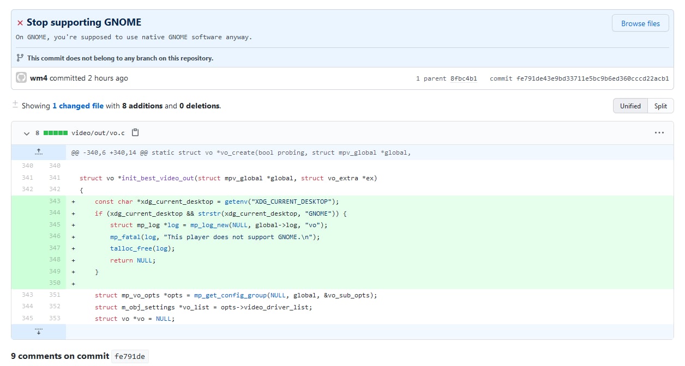Viewport: 685px width, 366px height.
Task: Click wm4's avatar image
Action: pos(21,78)
